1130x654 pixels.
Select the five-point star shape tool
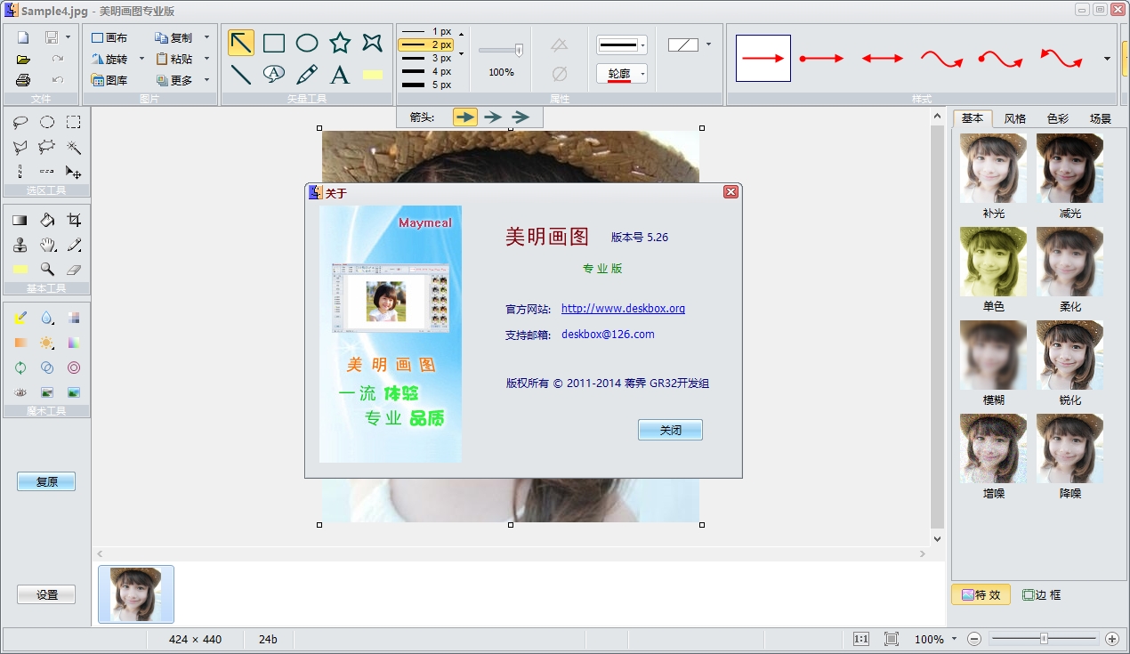coord(340,43)
